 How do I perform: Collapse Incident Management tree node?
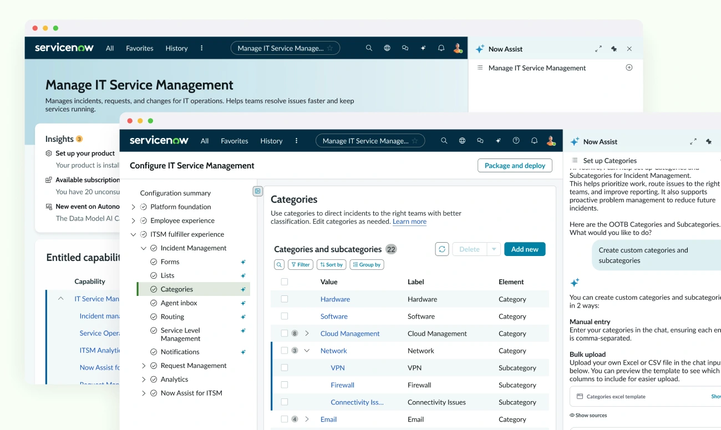[x=144, y=248]
